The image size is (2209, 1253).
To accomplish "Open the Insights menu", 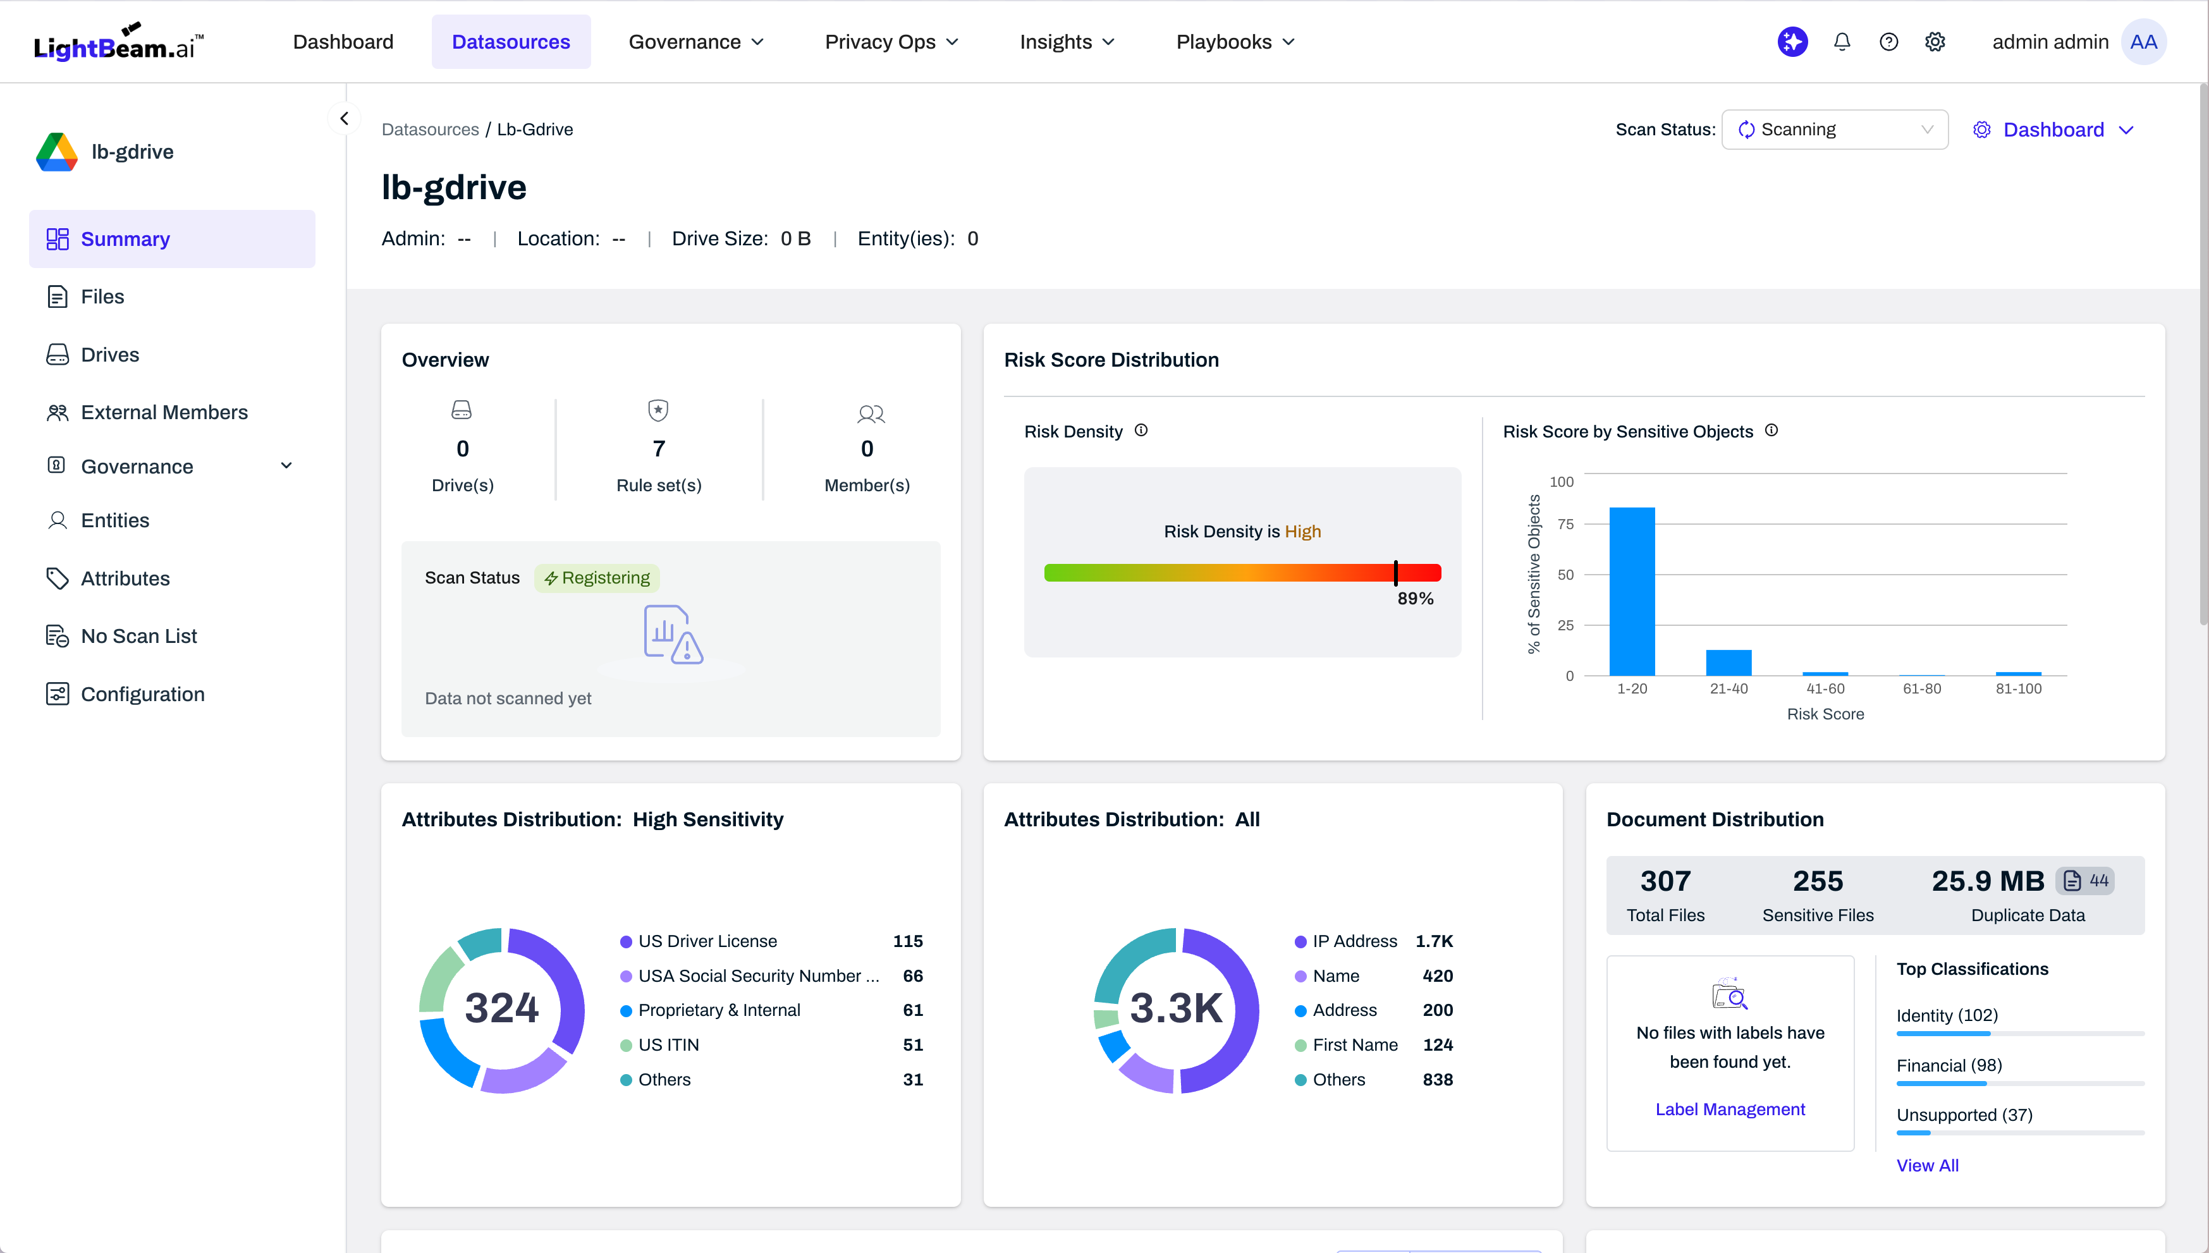I will pyautogui.click(x=1067, y=42).
